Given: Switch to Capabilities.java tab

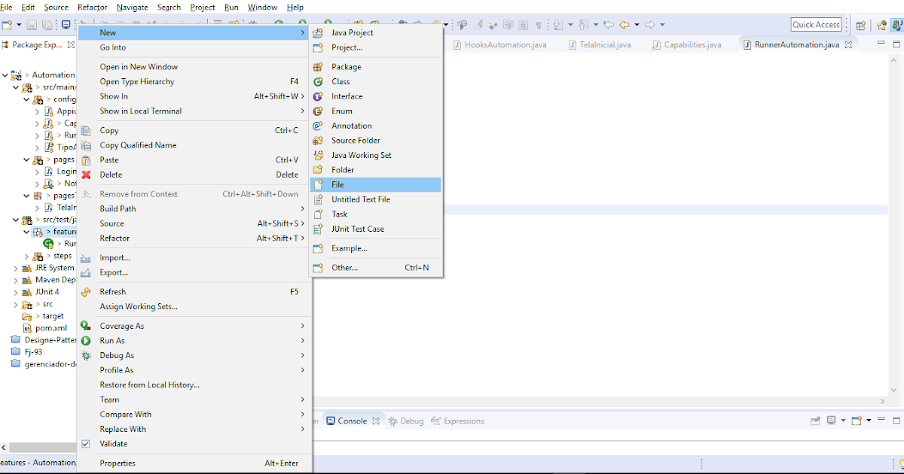Looking at the screenshot, I should pyautogui.click(x=686, y=44).
